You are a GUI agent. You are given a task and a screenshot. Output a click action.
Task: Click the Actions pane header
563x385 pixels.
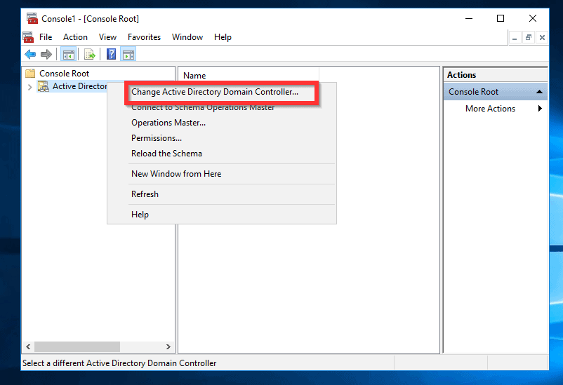496,75
